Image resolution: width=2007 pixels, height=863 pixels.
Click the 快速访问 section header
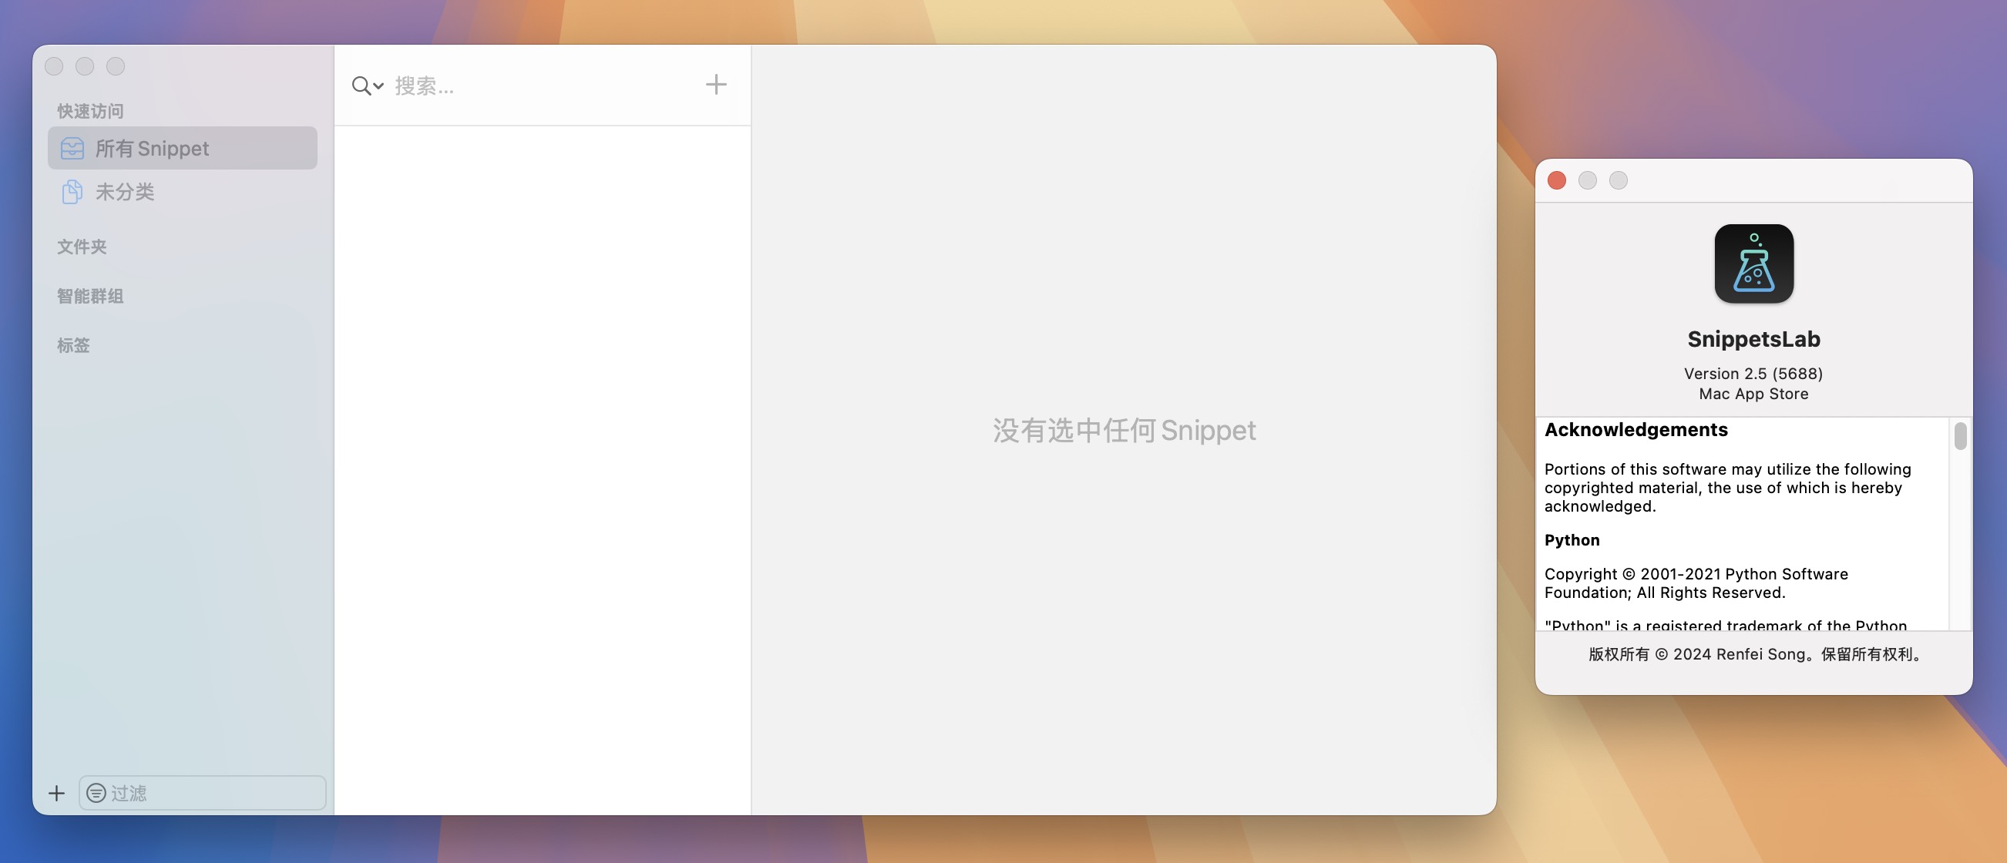90,112
